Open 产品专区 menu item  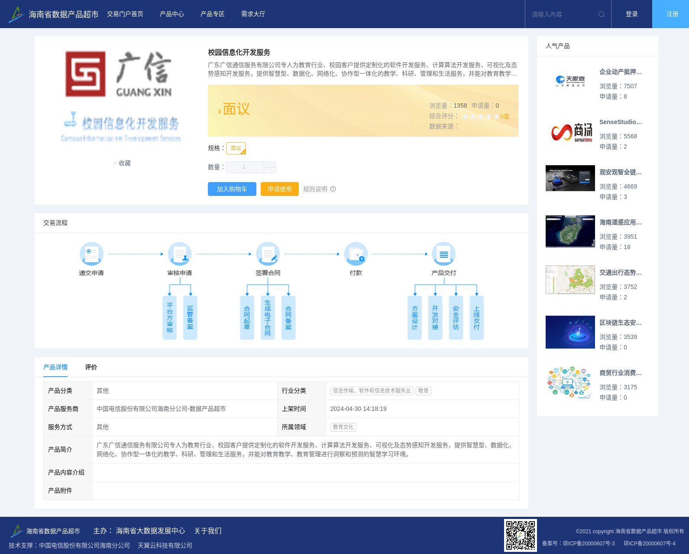(x=213, y=14)
